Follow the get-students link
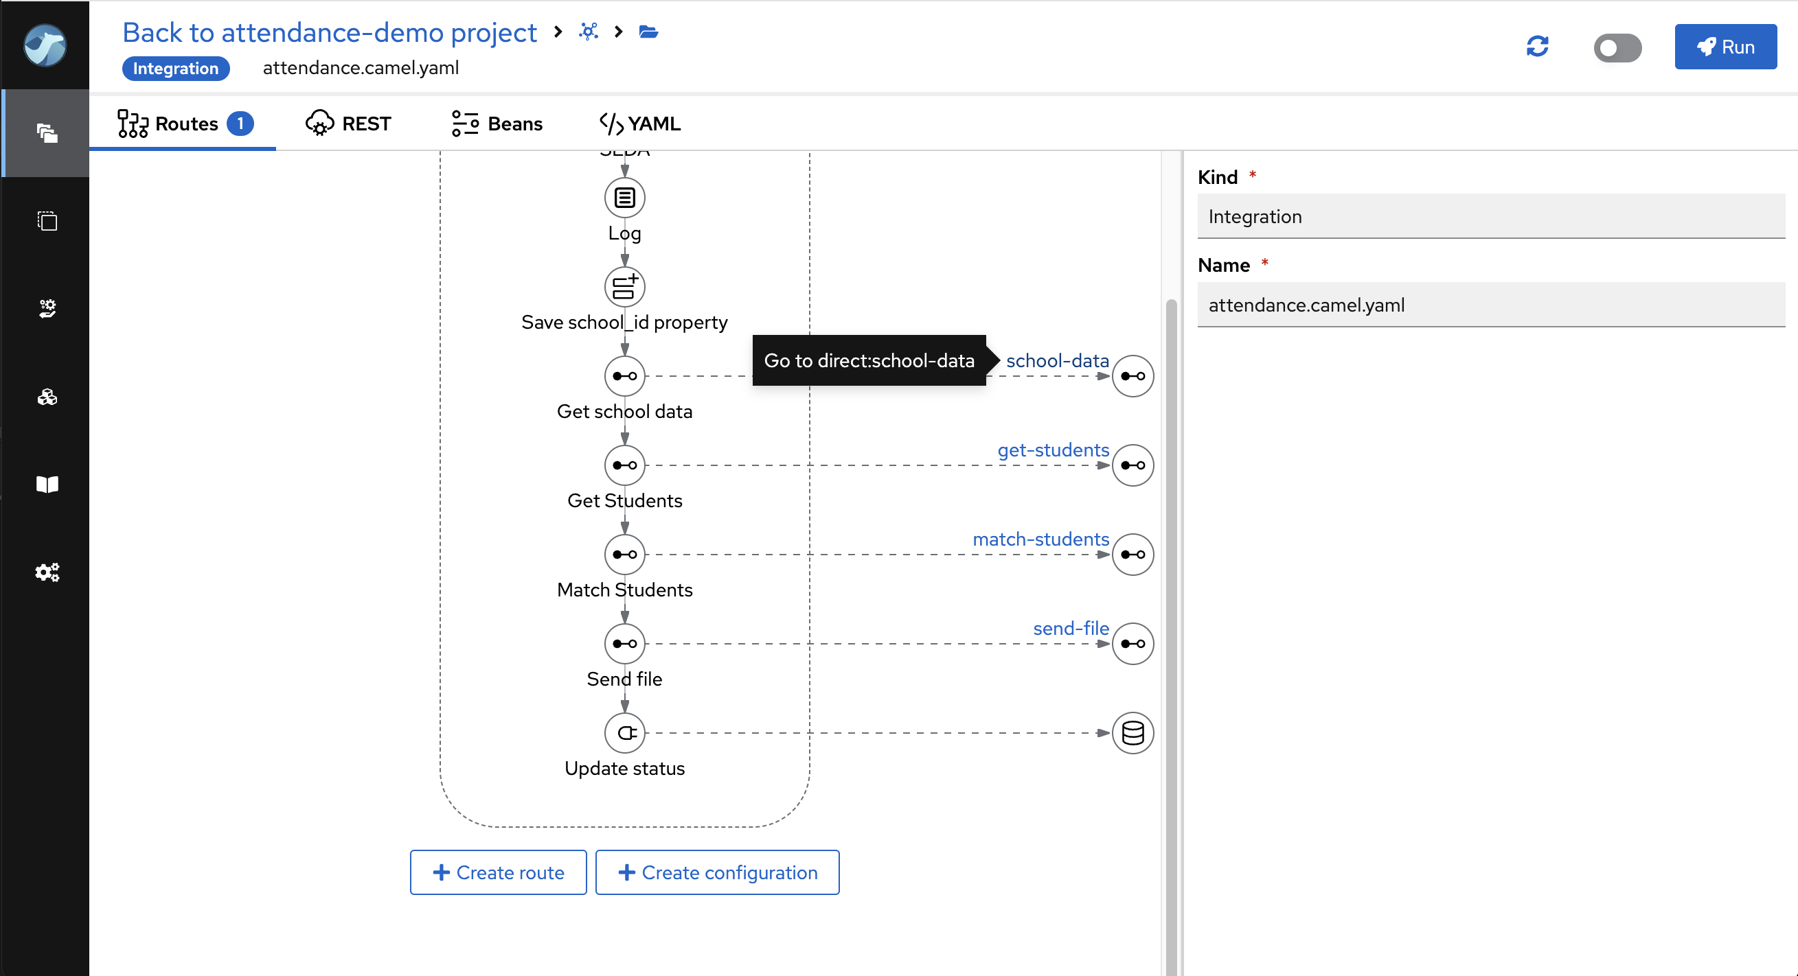Viewport: 1798px width, 976px height. click(x=1053, y=450)
